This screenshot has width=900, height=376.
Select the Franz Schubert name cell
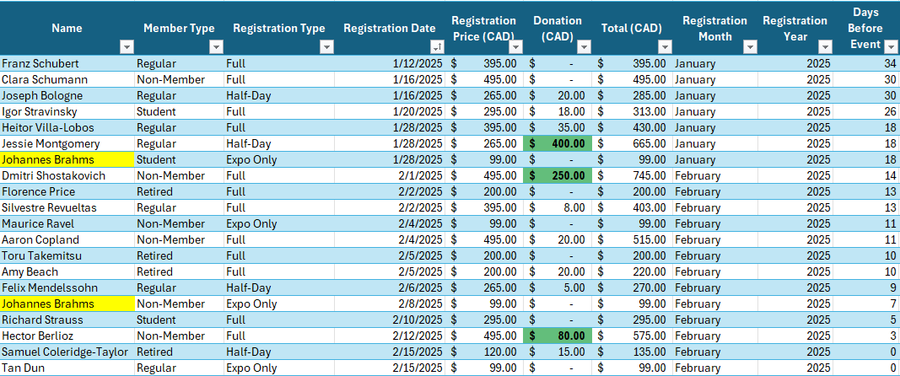(x=67, y=63)
